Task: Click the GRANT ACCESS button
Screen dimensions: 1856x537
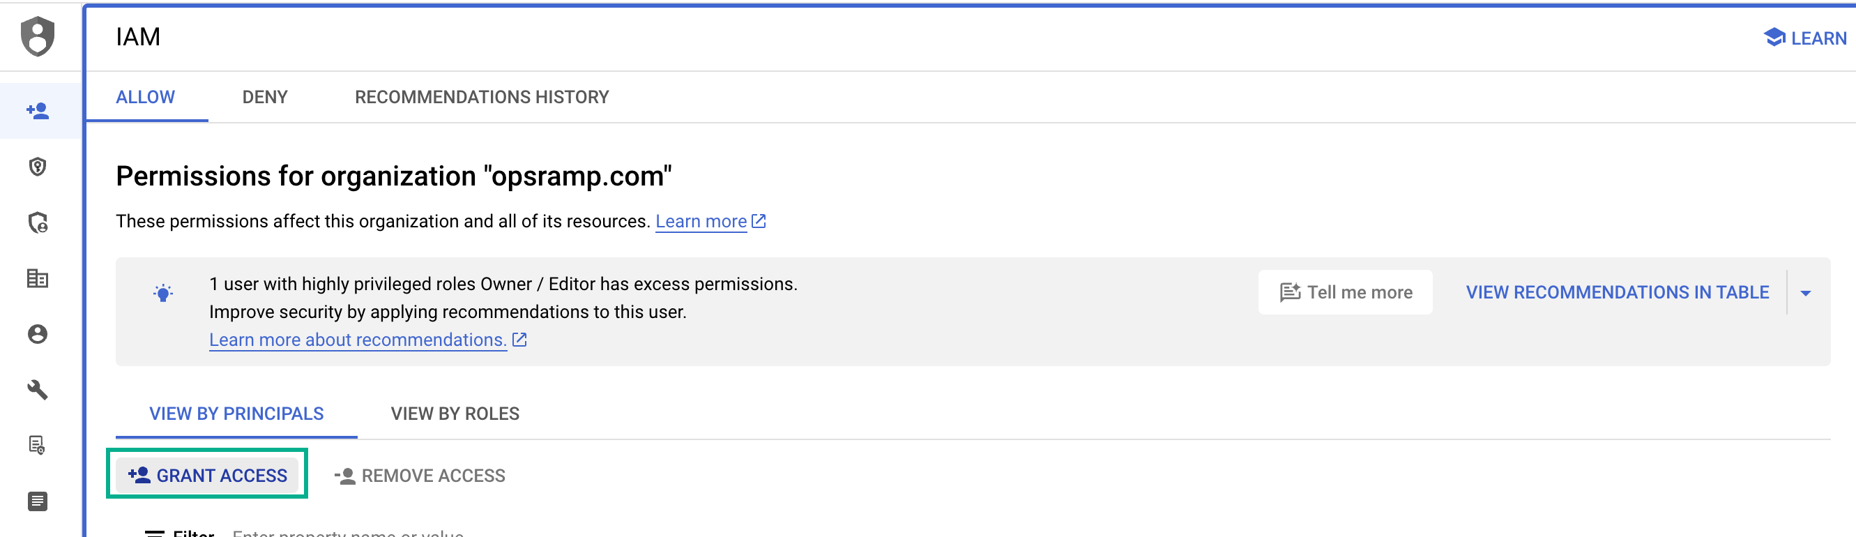Action: pos(208,475)
